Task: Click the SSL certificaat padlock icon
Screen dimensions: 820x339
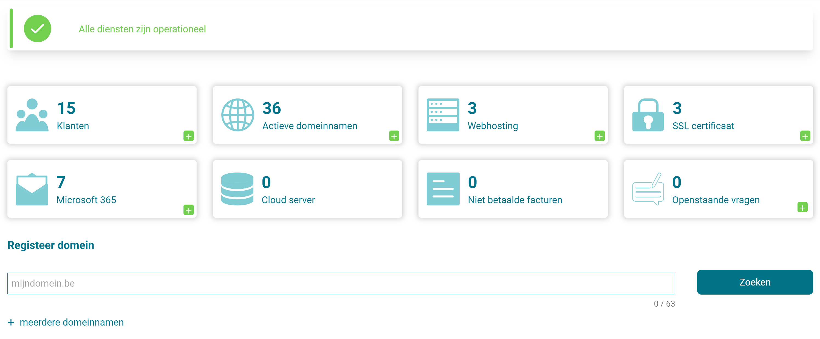Action: point(648,115)
